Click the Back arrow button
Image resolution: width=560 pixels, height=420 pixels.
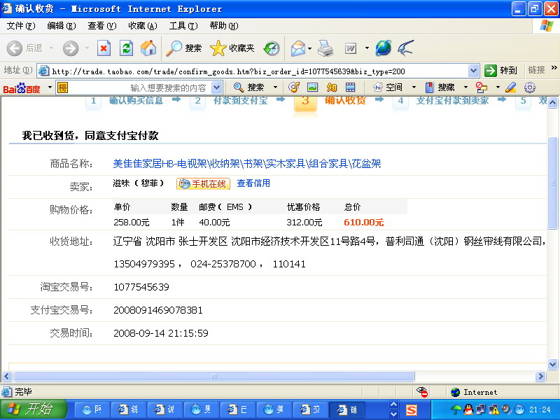click(x=15, y=48)
